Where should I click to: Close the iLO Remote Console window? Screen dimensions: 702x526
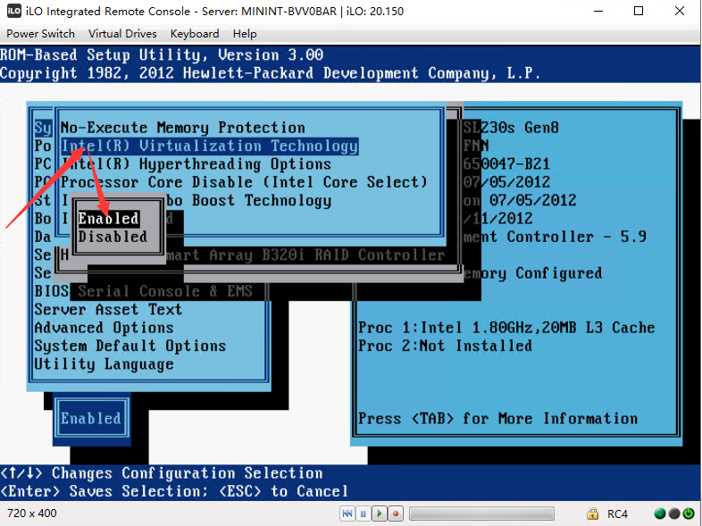679,12
